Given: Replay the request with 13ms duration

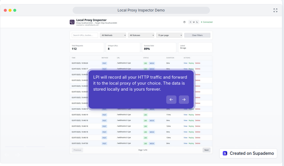Looking at the screenshot, I should (x=191, y=138).
